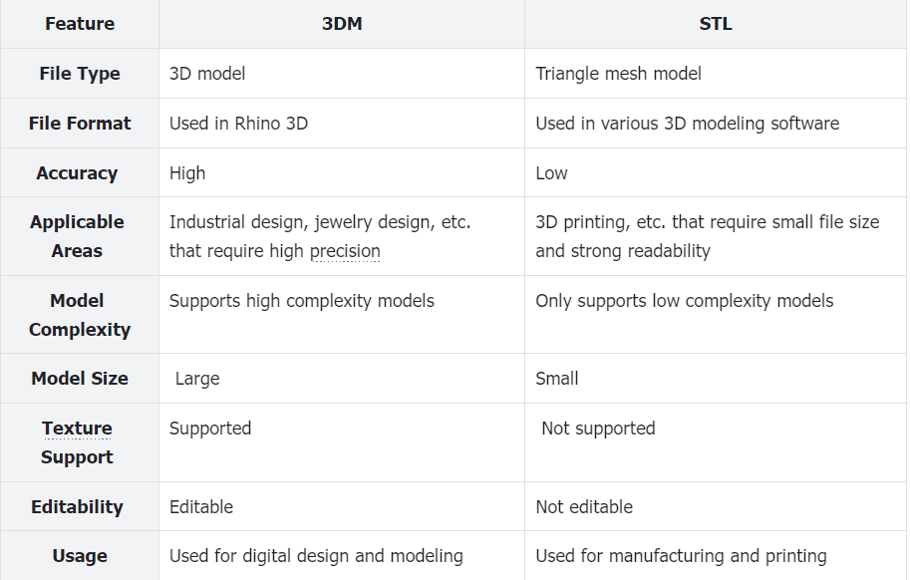The width and height of the screenshot is (910, 580).
Task: Select the "File Format" row label
Action: tap(80, 124)
